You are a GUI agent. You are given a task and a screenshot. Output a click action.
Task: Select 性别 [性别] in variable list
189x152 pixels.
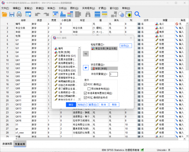click(x=64, y=52)
